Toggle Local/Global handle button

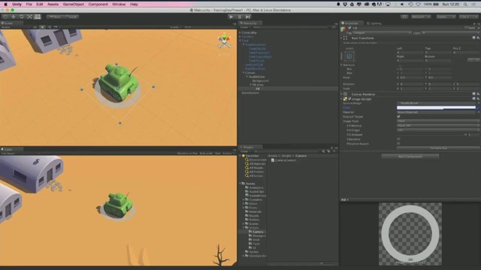pos(71,16)
